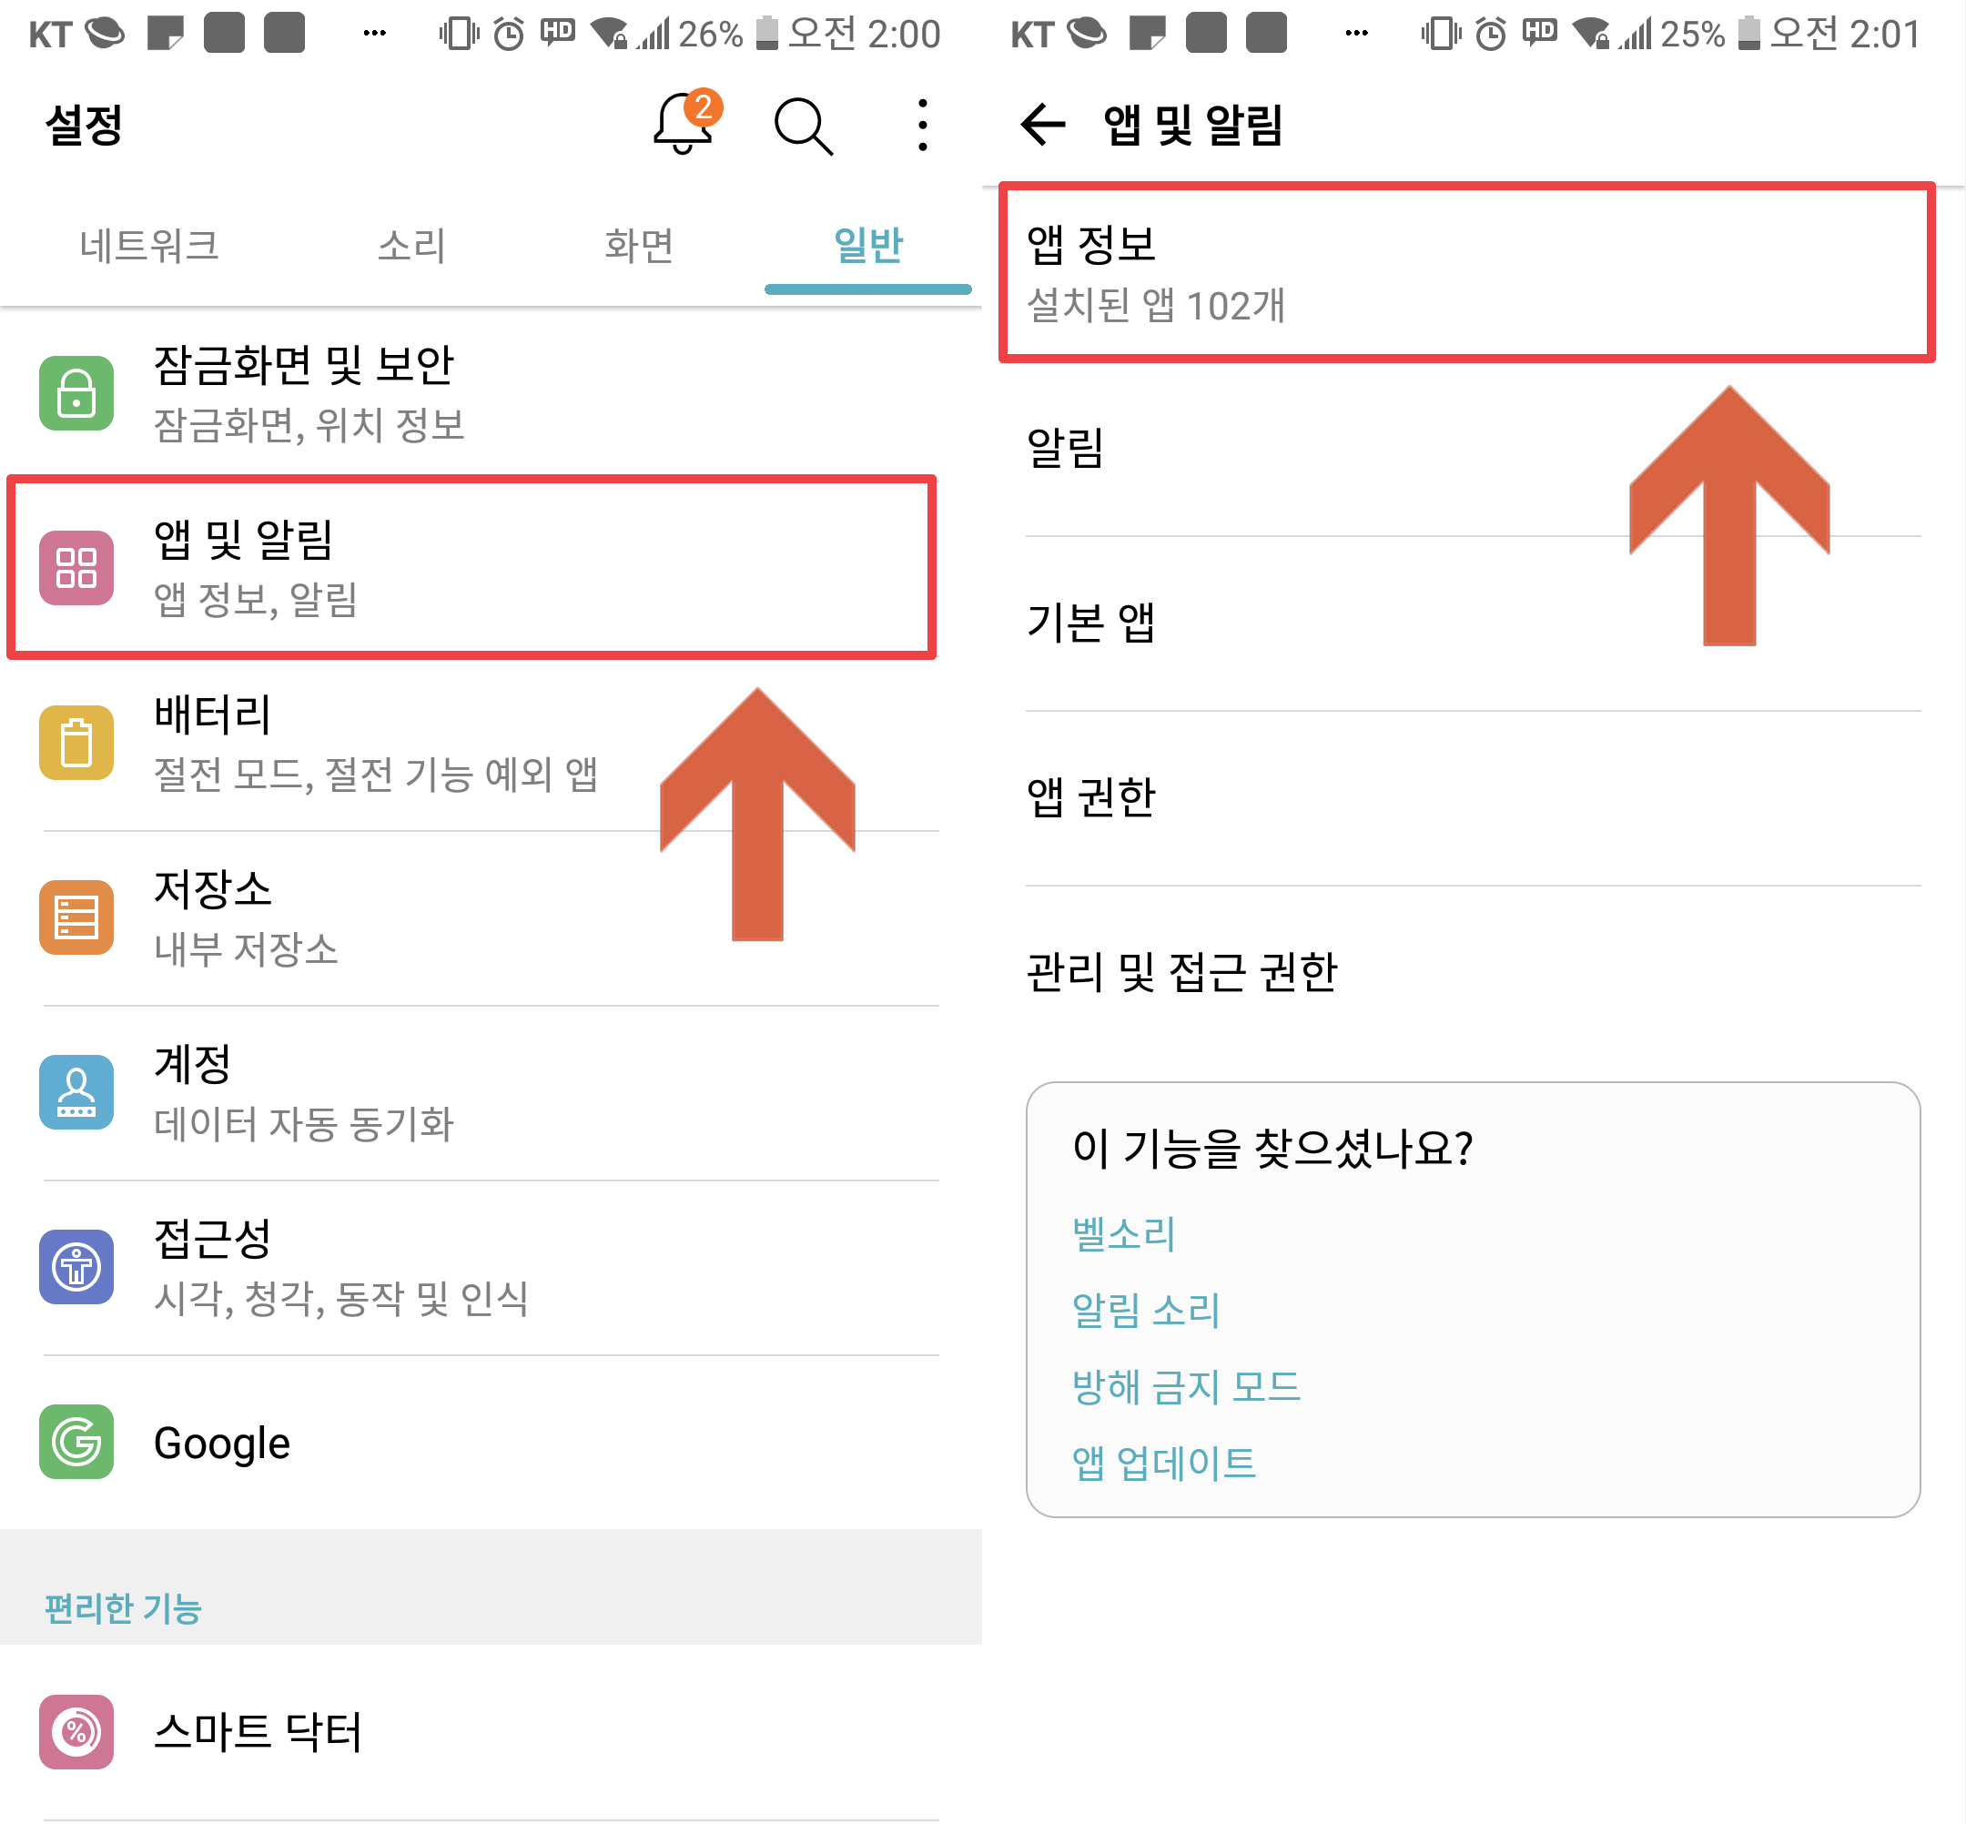Tap the pink 앱 및 알림 grid icon
This screenshot has height=1824, width=1966.
click(76, 568)
